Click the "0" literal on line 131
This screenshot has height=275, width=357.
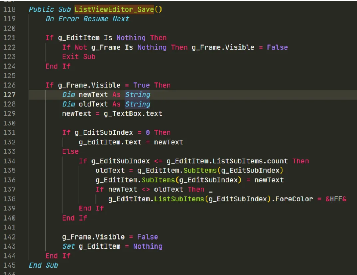pos(148,132)
